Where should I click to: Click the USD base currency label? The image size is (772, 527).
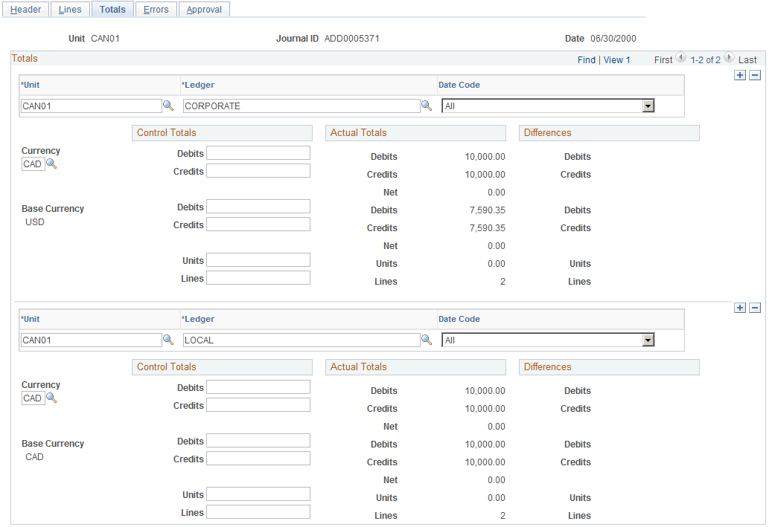(35, 222)
